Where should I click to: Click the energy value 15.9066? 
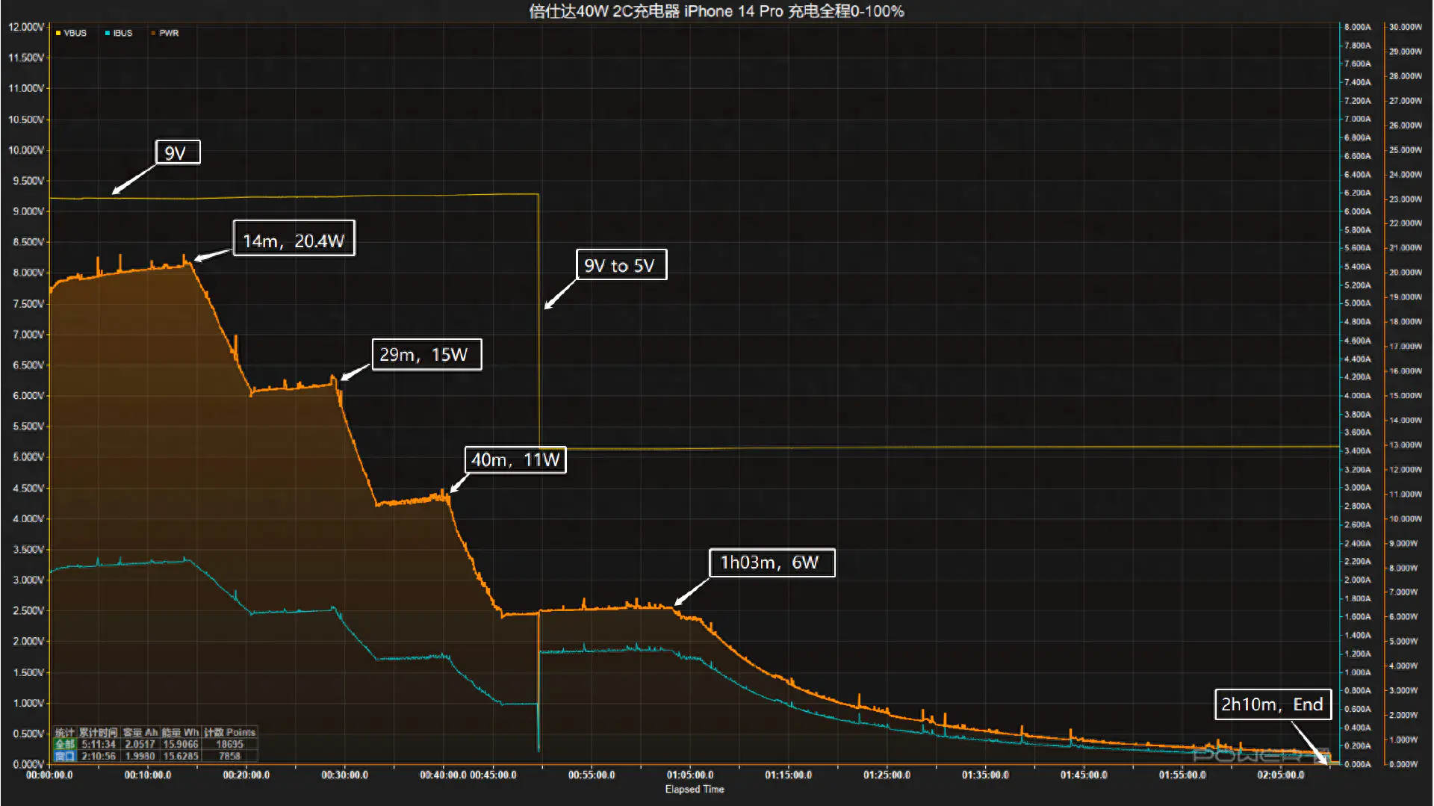[x=181, y=744]
